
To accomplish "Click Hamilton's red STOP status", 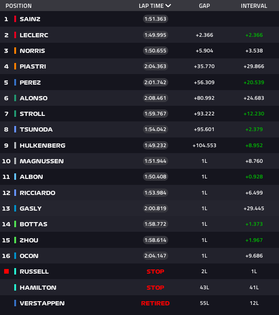I will coord(155,287).
